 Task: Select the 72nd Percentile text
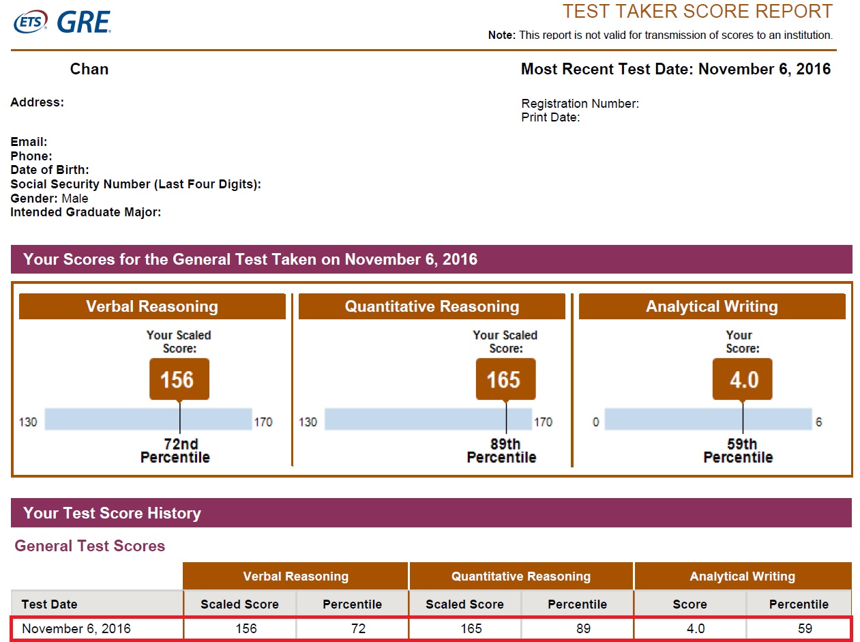pyautogui.click(x=175, y=451)
